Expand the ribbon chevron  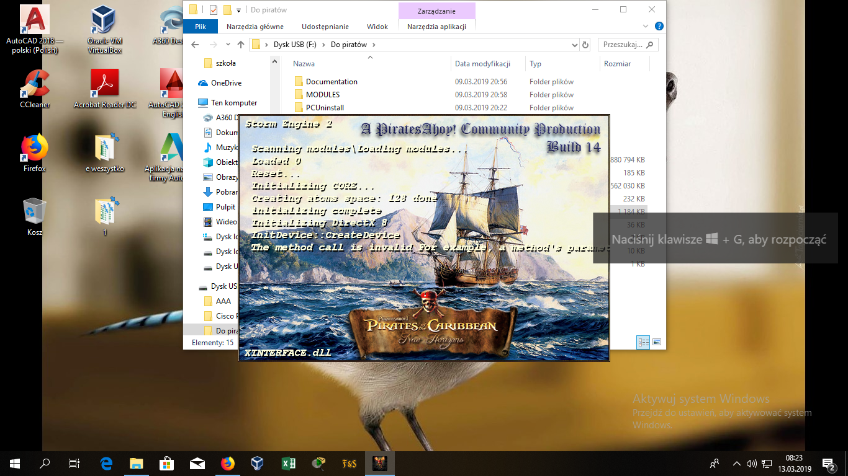click(x=647, y=27)
